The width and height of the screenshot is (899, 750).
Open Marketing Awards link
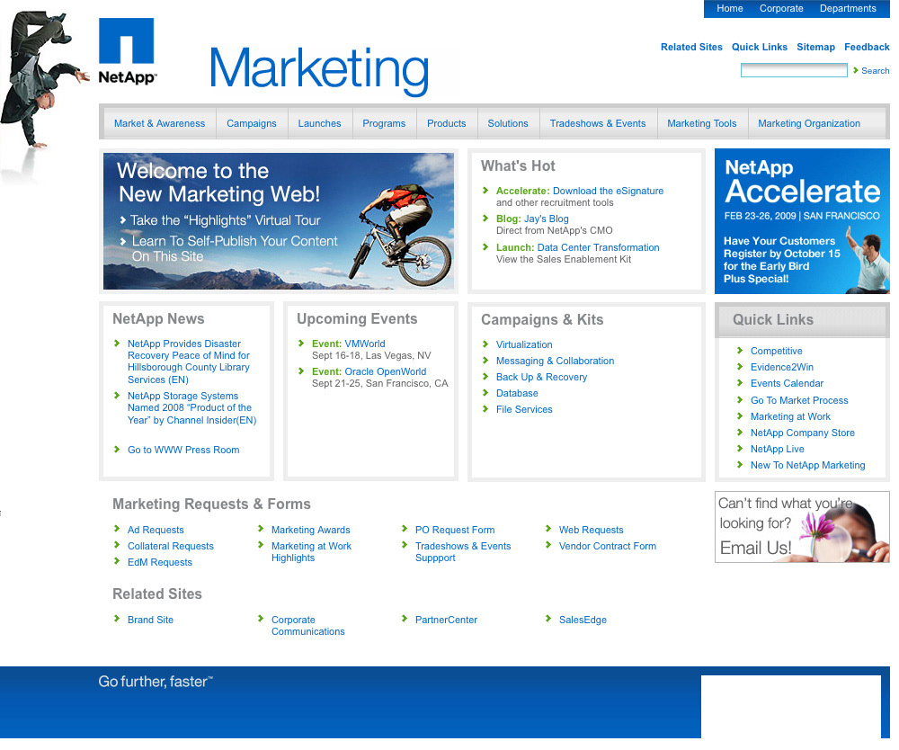pyautogui.click(x=310, y=530)
